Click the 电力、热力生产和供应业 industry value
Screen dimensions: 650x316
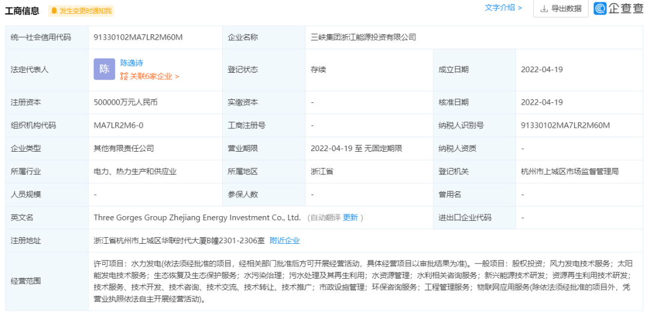point(135,172)
